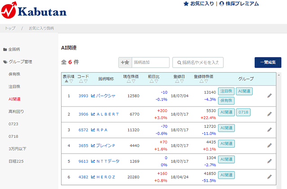
Task: Click 0718 tag in ALBERT row
Action: [243, 112]
